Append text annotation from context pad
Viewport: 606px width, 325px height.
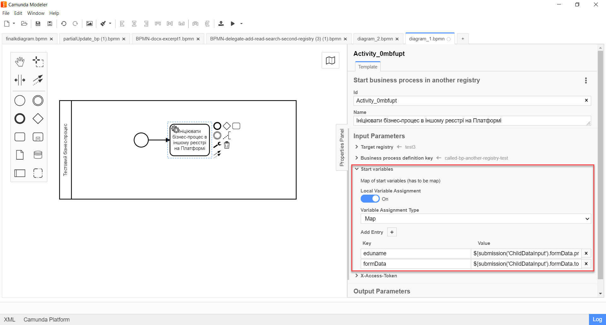coord(227,136)
